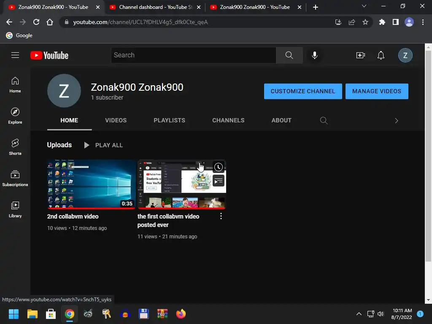The height and width of the screenshot is (324, 432).
Task: Click the install app icon in address bar
Action: (338, 22)
